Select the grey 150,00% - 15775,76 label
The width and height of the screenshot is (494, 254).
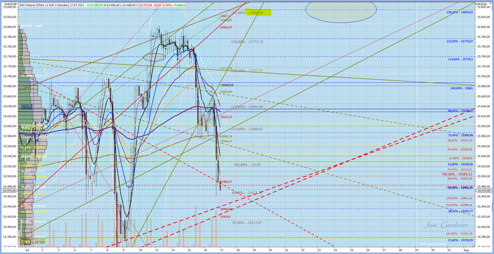(x=247, y=42)
